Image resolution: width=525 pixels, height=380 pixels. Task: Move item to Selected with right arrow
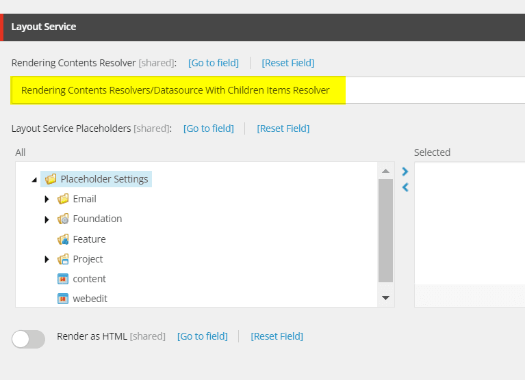pos(405,172)
